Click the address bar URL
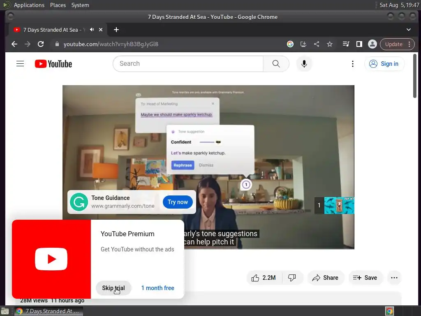421x316 pixels. (111, 44)
